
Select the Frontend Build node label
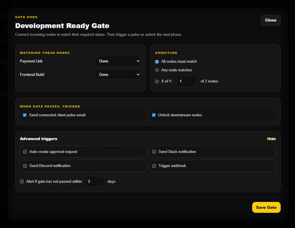(32, 74)
